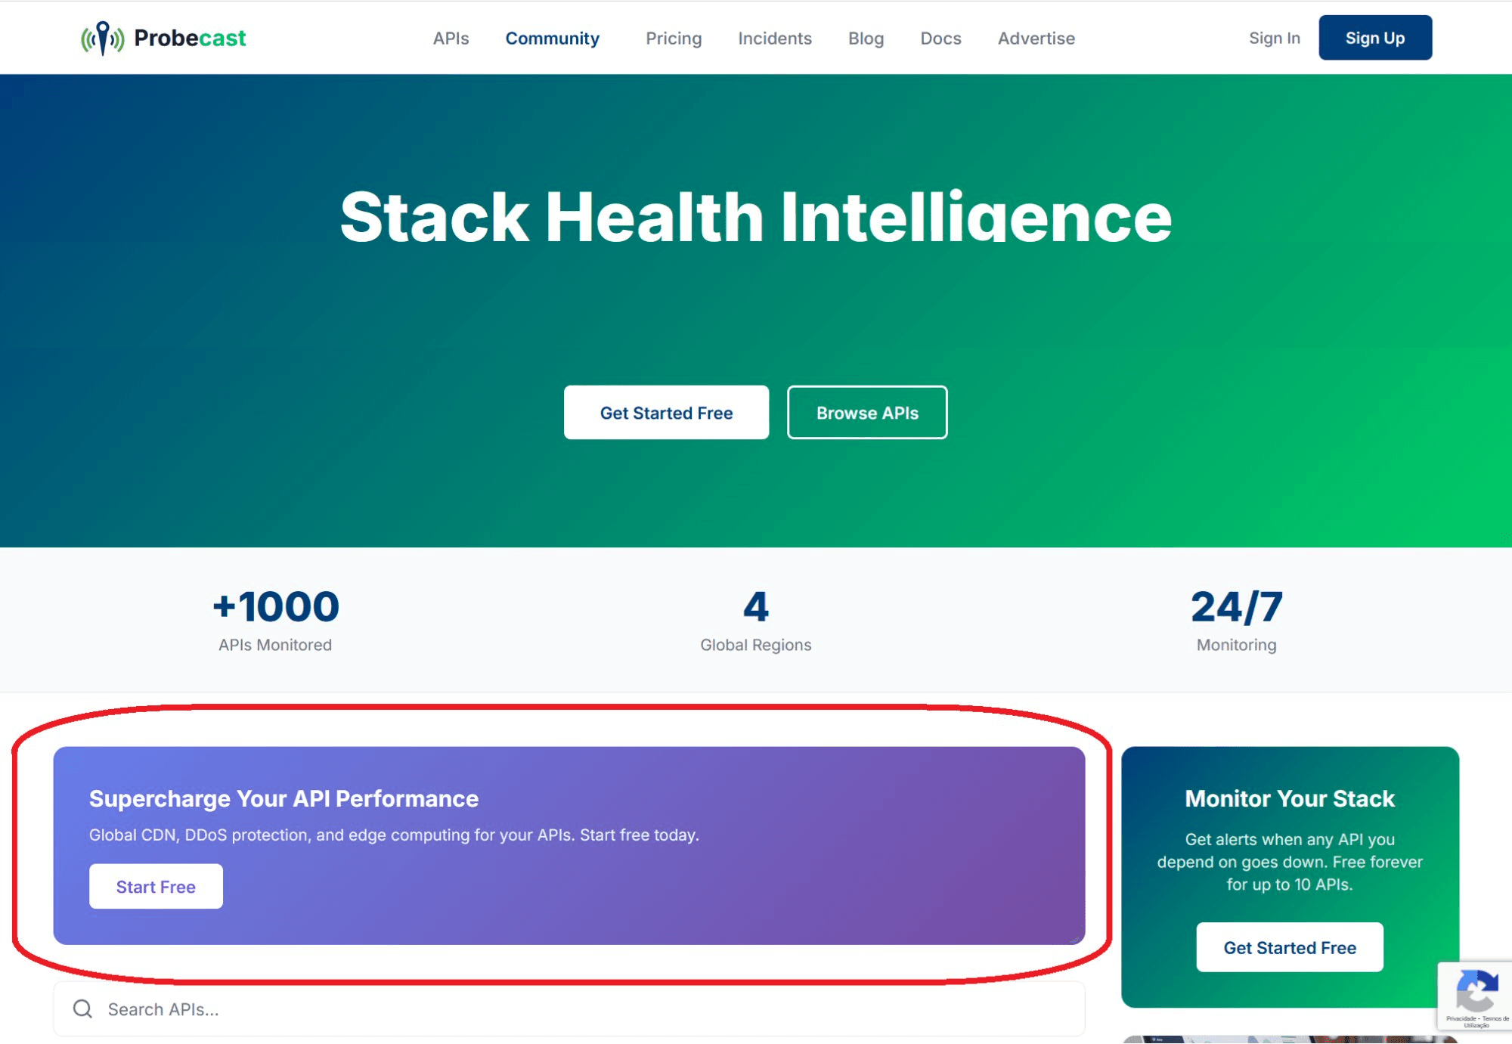Open Browse APIs
The height and width of the screenshot is (1044, 1512).
pyautogui.click(x=867, y=412)
